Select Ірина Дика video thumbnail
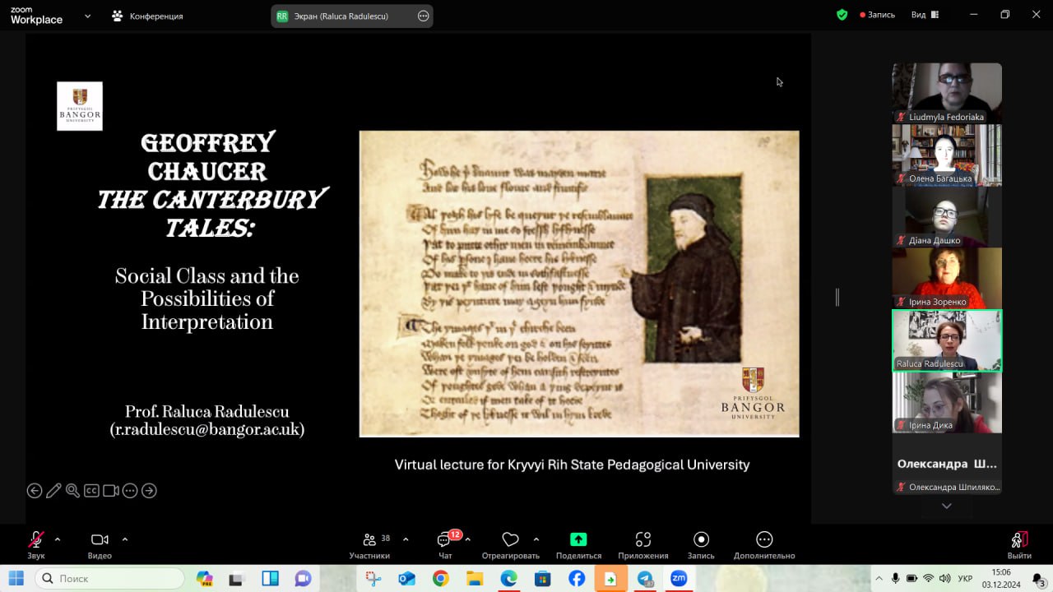Screen dimensions: 1053x592 click(x=947, y=402)
